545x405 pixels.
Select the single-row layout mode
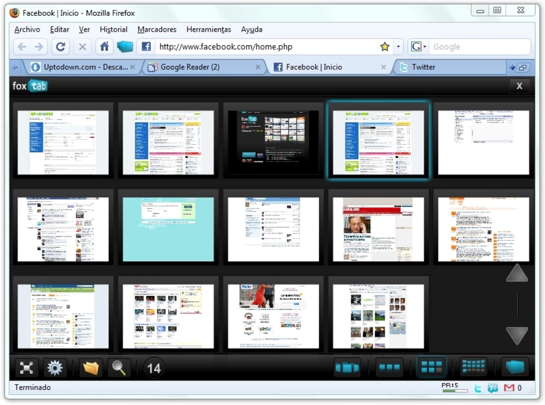tap(389, 367)
